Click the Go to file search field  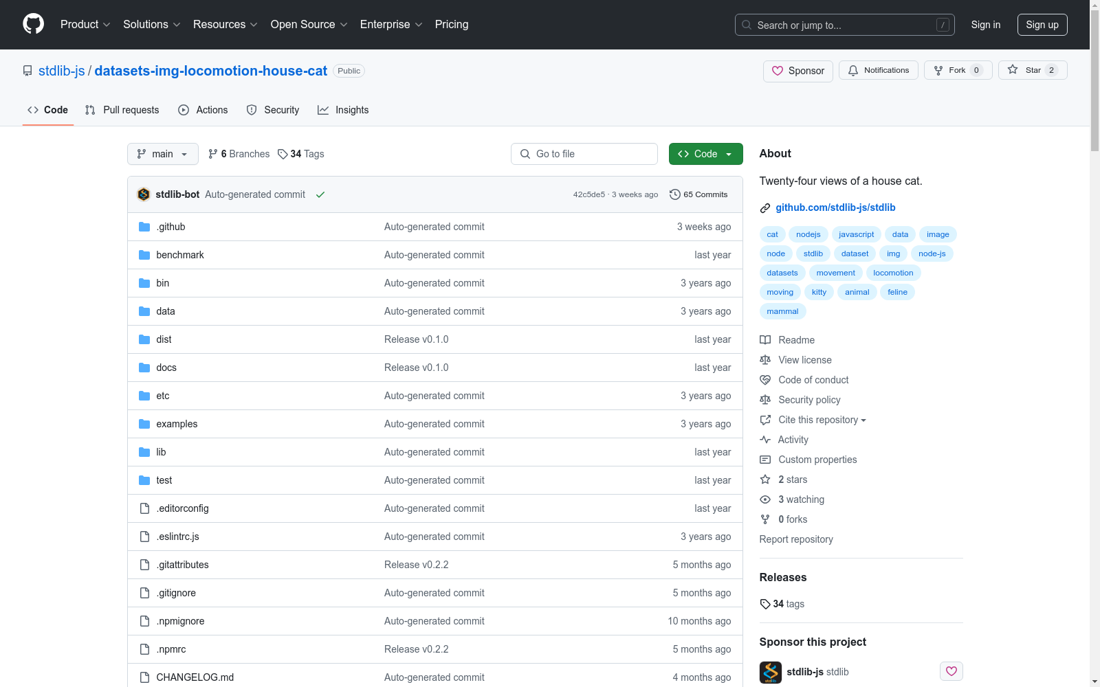coord(584,154)
